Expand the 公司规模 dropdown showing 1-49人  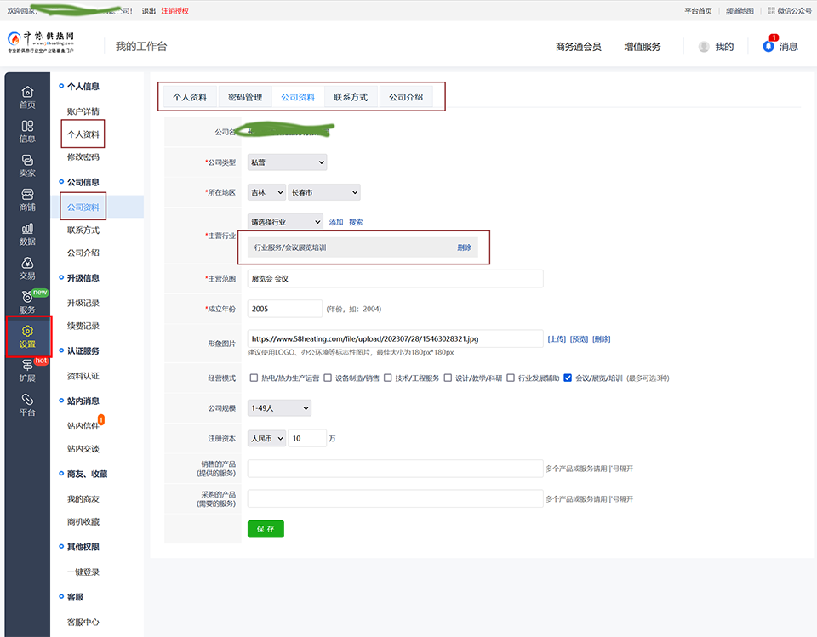click(279, 408)
